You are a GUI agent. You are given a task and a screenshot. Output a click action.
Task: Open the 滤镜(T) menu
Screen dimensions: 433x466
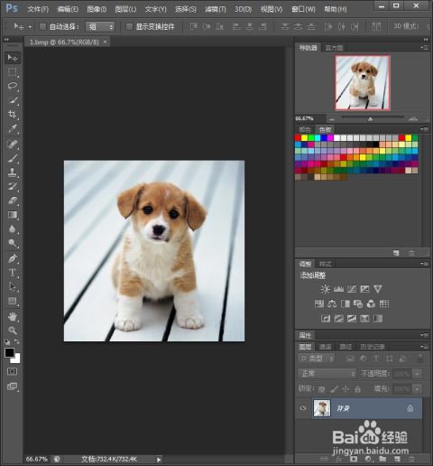click(216, 9)
